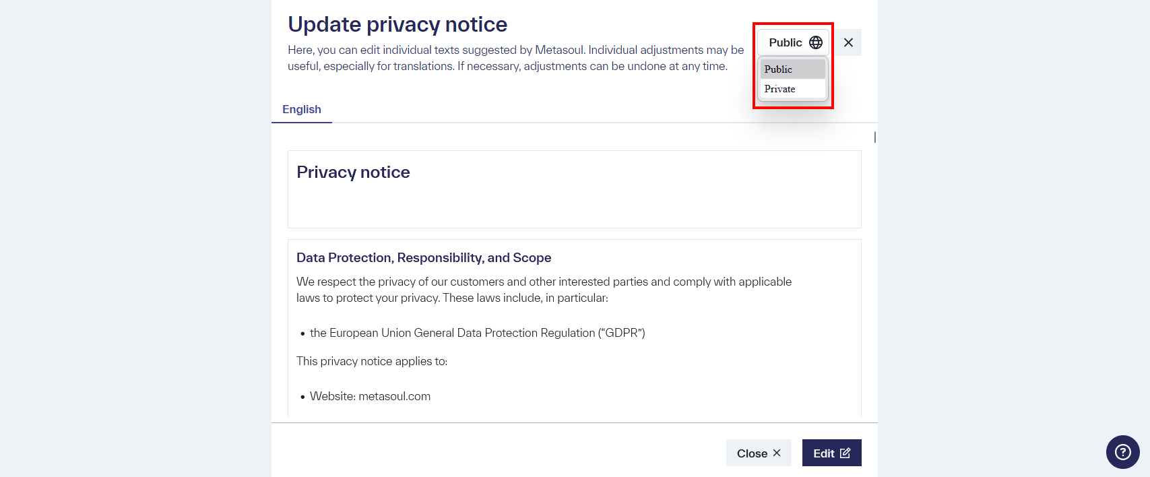Click the Privacy notice title field
This screenshot has width=1150, height=477.
574,189
